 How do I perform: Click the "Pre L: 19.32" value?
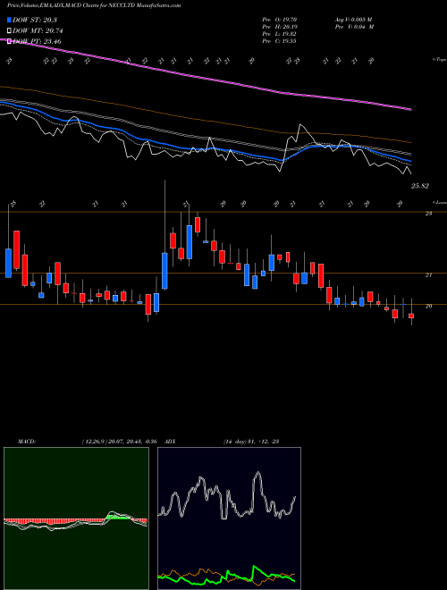pyautogui.click(x=280, y=34)
